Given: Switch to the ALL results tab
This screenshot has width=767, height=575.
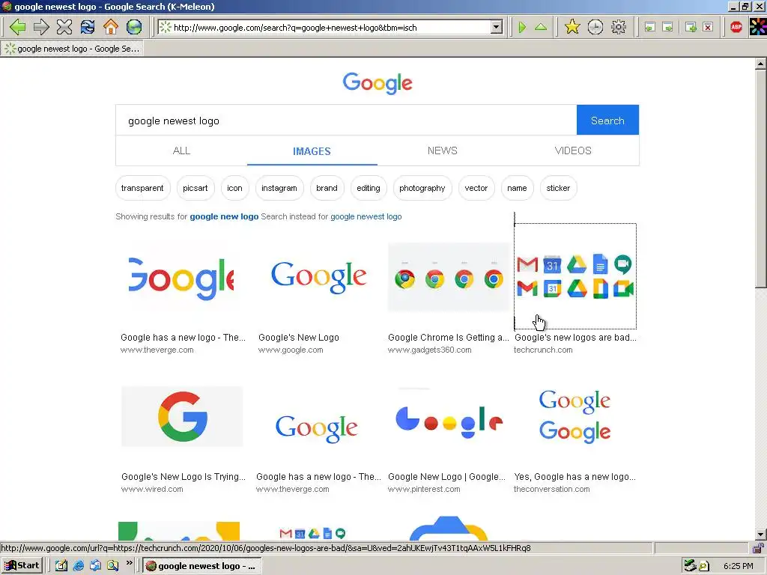Looking at the screenshot, I should point(181,150).
